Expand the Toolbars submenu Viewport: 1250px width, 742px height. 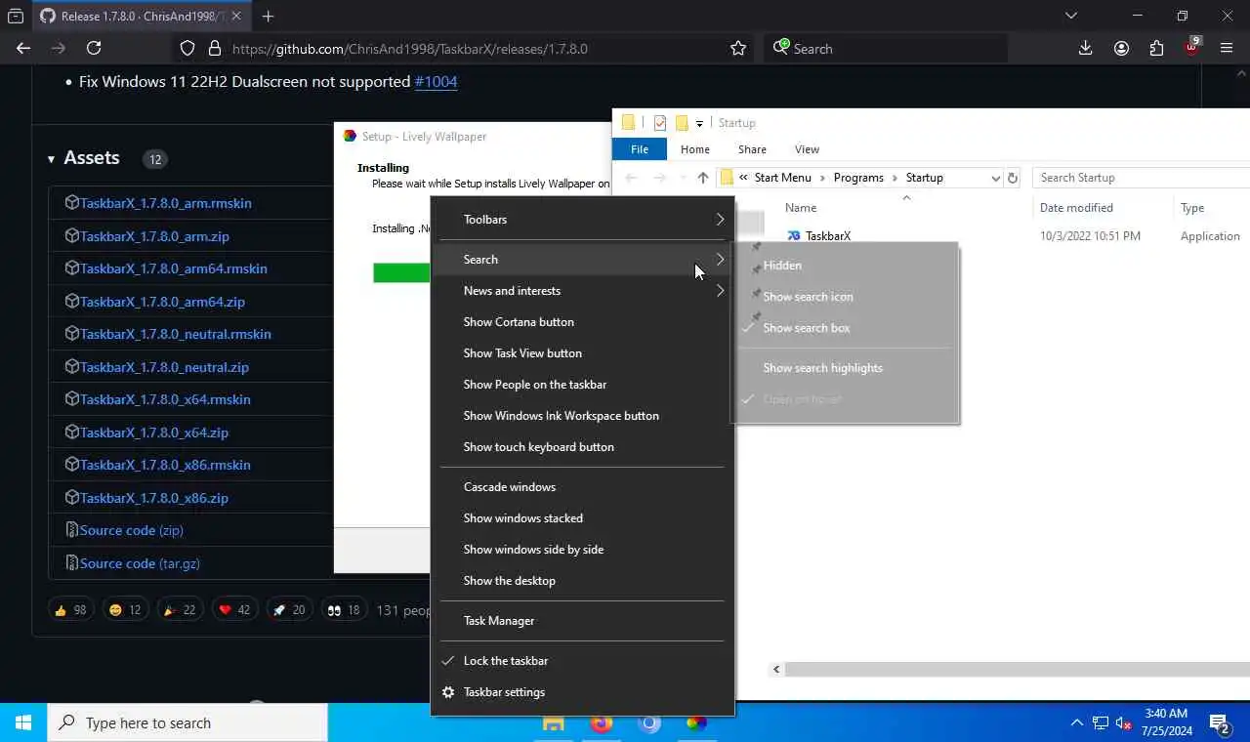582,220
